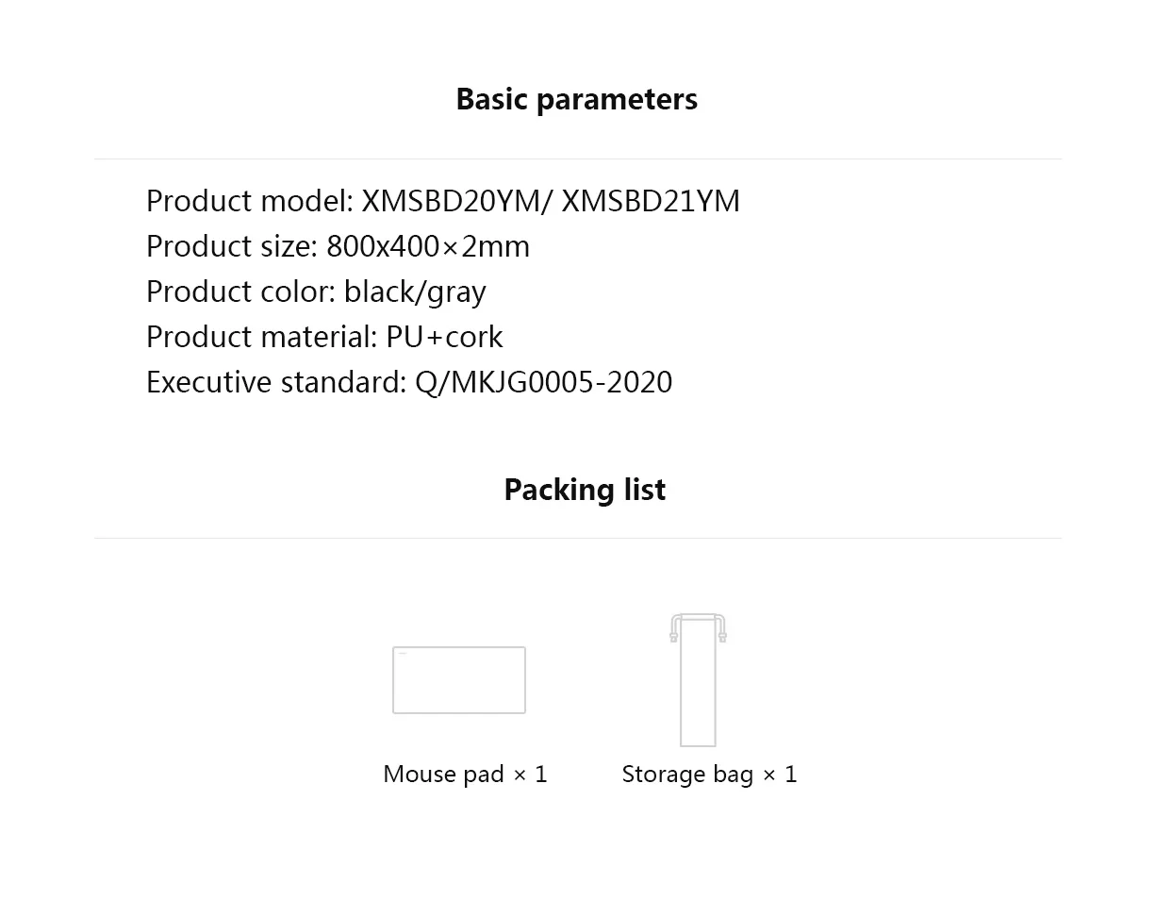Click the Basic parameters heading
The image size is (1156, 917).
pyautogui.click(x=576, y=99)
